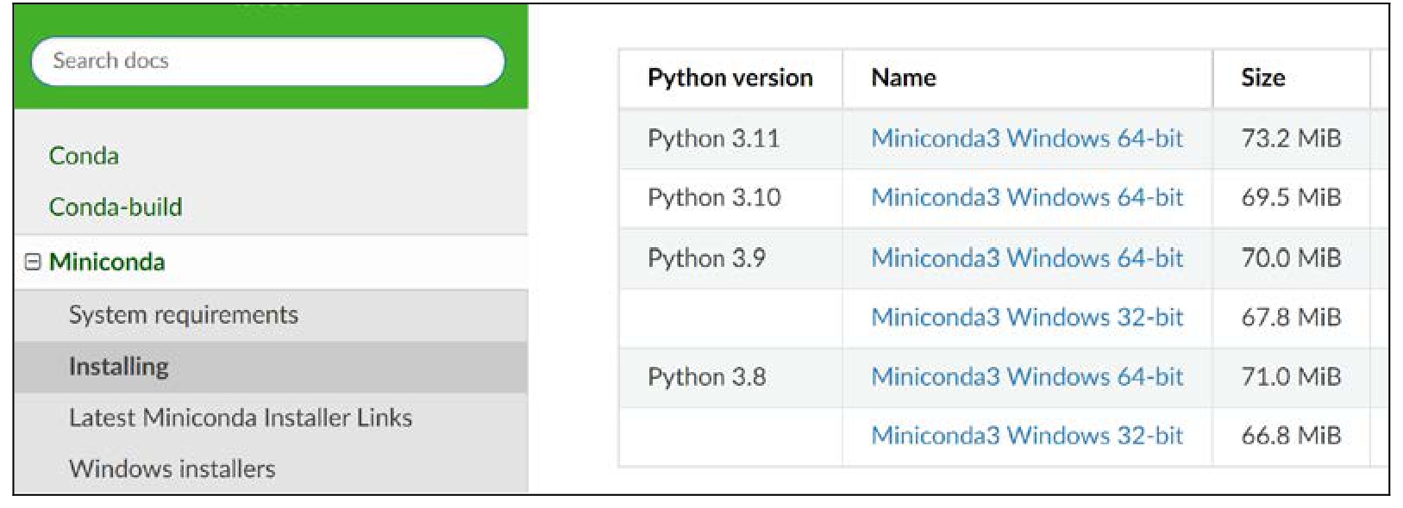
Task: Click the 66.8 MiB size value
Action: [x=1291, y=436]
